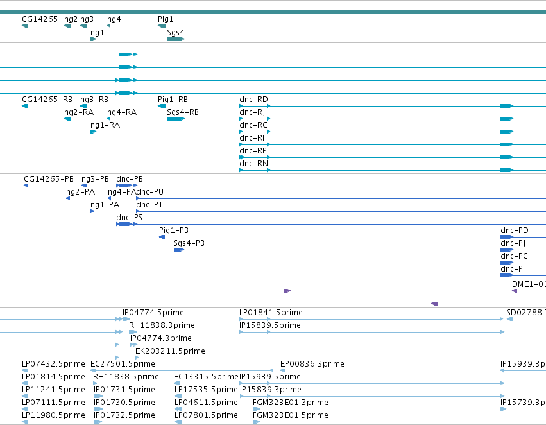Click the dnc-PU protein label
This screenshot has height=425, width=546.
[149, 192]
